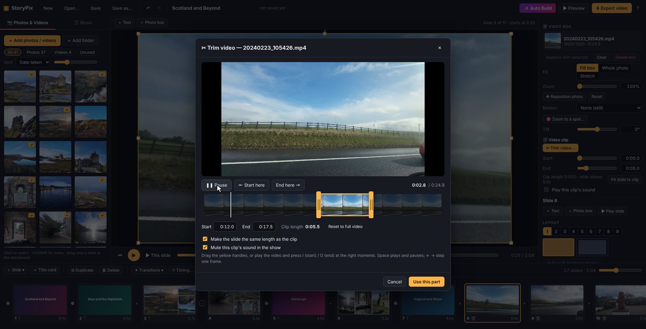Click Trim video... in Video clip section
The height and width of the screenshot is (329, 646).
(560, 148)
